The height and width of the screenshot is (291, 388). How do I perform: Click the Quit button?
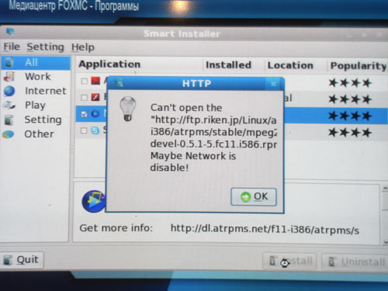coord(22,260)
